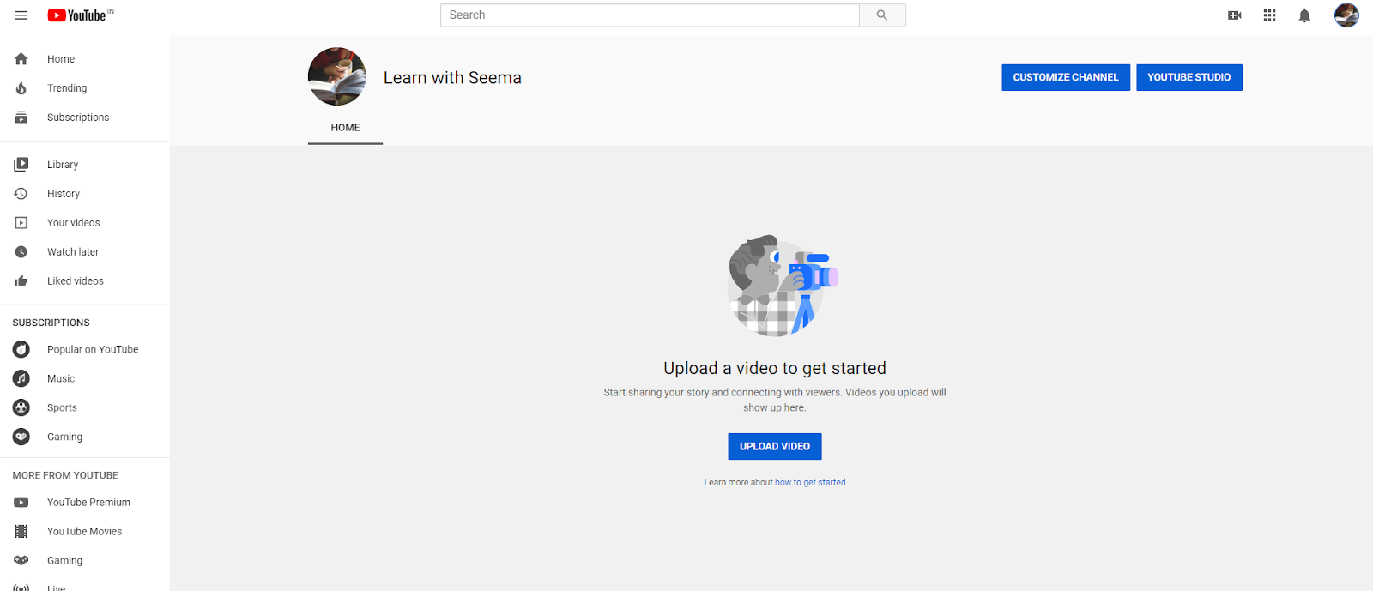Click the Trending flame icon

click(x=21, y=88)
